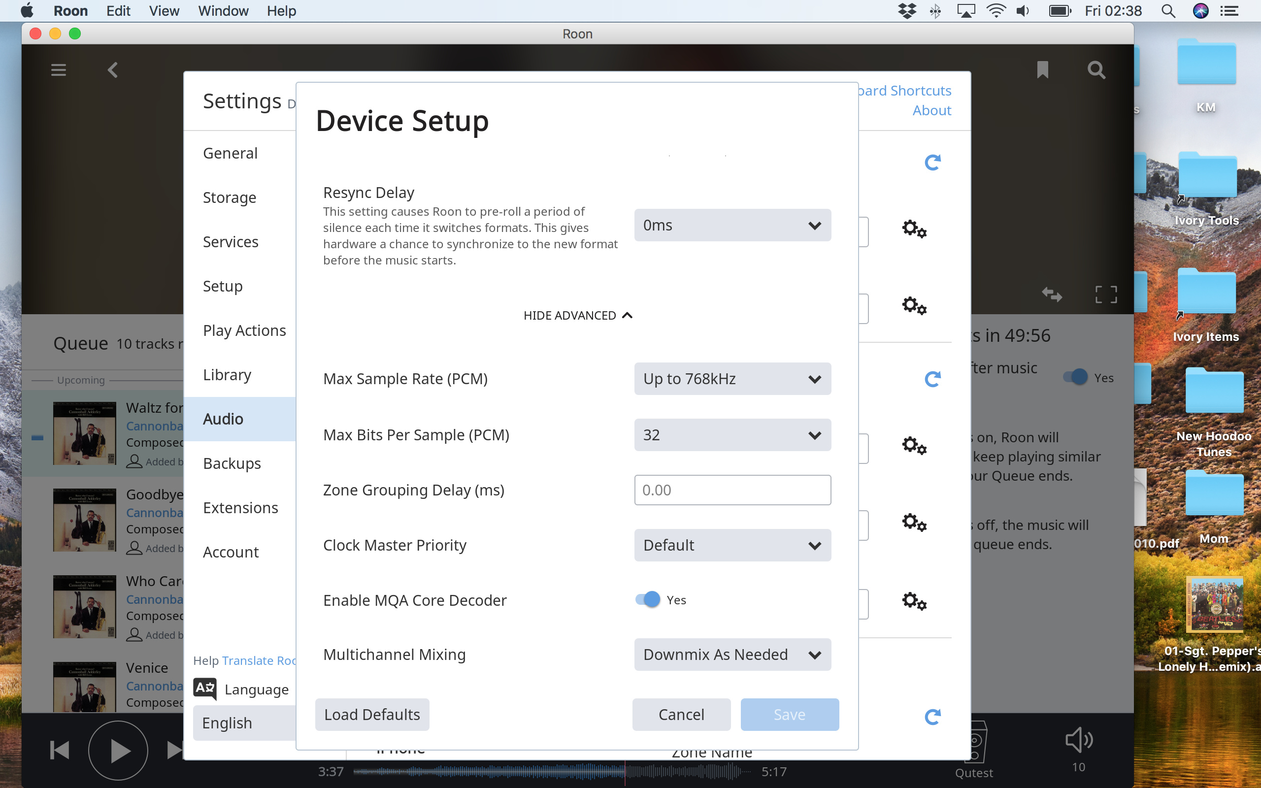The height and width of the screenshot is (788, 1261).
Task: Click Waltz for Debby album thumbnail in queue
Action: pyautogui.click(x=84, y=433)
